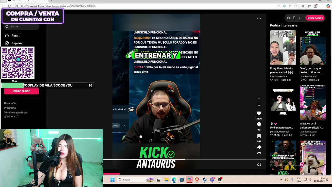Open the browser profile avatar
Viewport: 332px width, 187px height.
point(315,6)
